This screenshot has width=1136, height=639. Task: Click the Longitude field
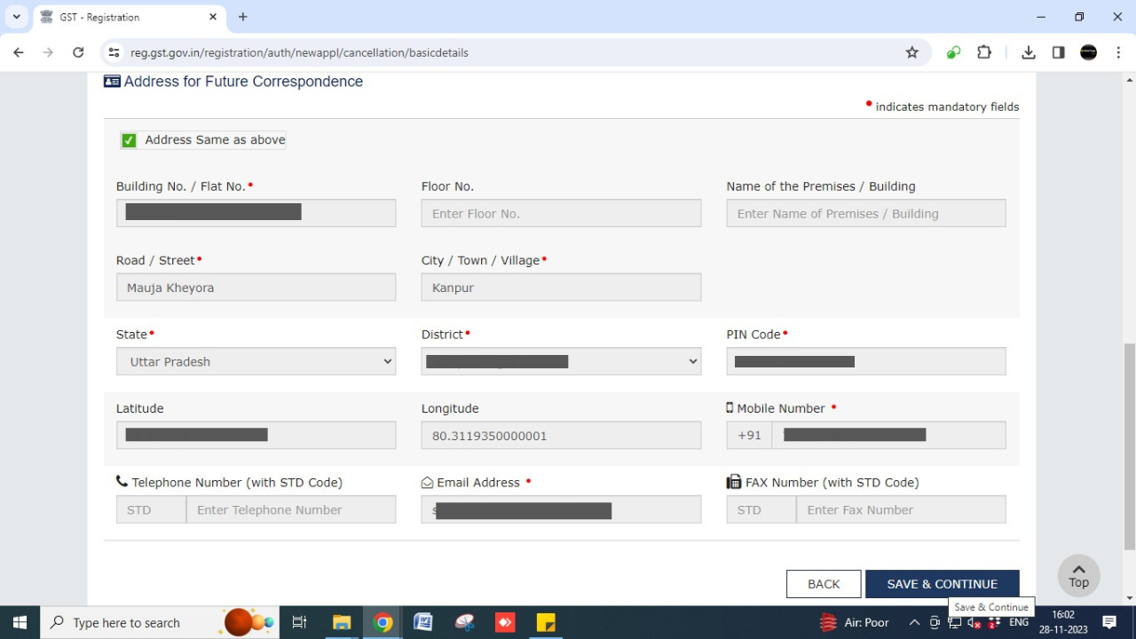(561, 435)
